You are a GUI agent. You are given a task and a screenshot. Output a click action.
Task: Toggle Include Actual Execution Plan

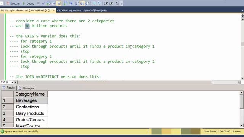(65, 3)
